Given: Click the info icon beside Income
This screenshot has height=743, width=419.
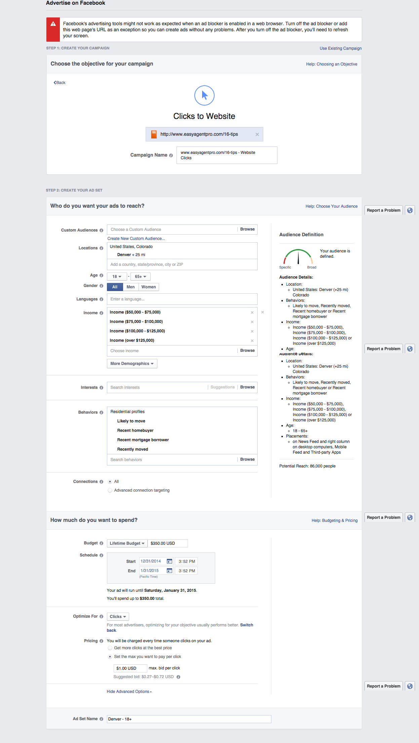Looking at the screenshot, I should [x=101, y=313].
